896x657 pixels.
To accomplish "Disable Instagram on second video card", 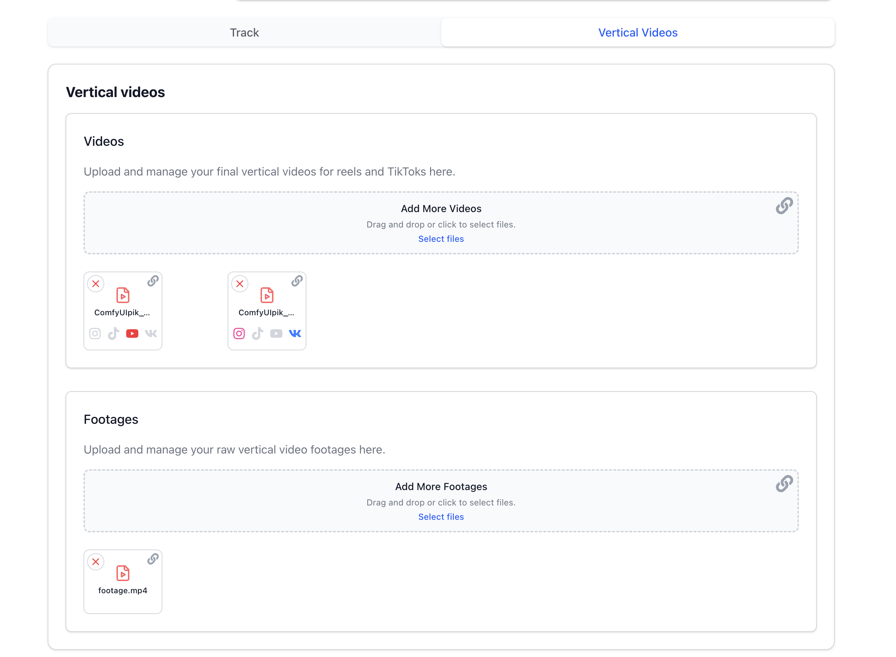I will [239, 333].
